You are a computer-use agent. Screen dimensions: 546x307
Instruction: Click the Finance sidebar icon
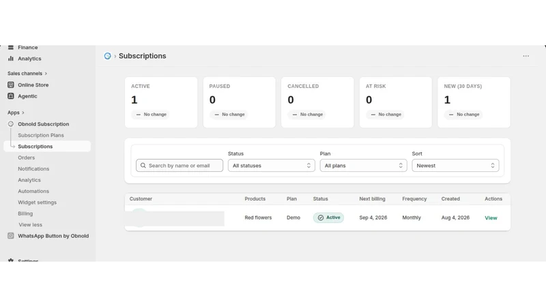pos(11,47)
